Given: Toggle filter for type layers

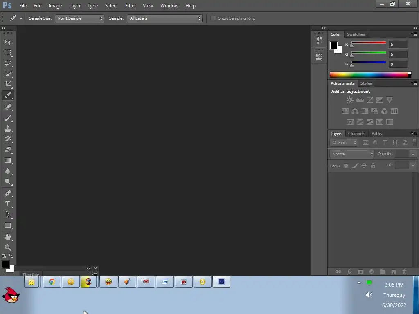Looking at the screenshot, I should tap(385, 143).
